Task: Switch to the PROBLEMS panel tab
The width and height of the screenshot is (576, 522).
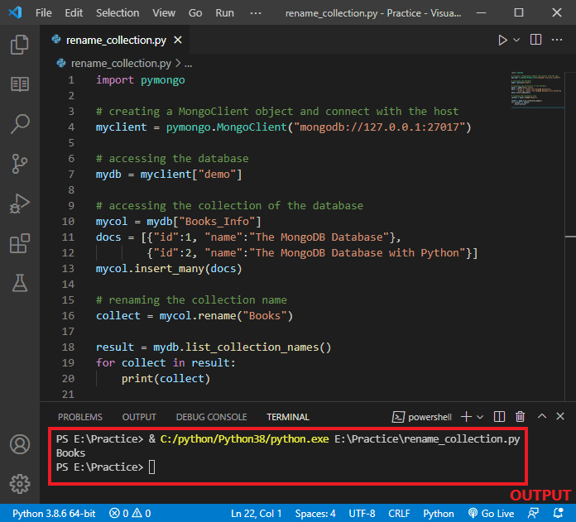Action: click(80, 417)
